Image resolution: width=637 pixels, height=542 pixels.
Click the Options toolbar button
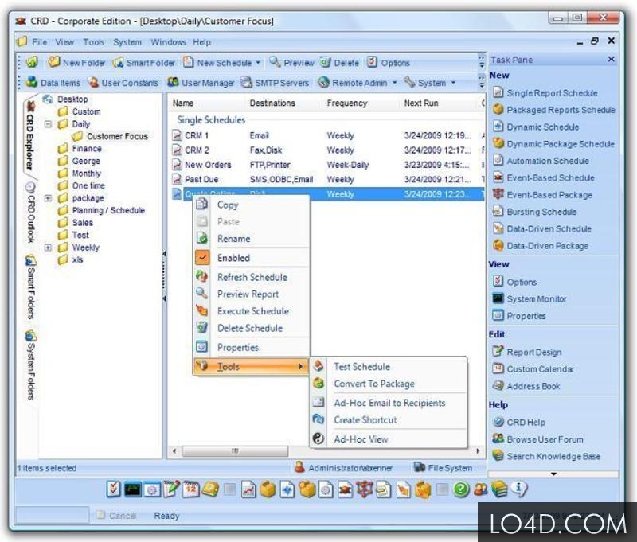click(x=389, y=63)
